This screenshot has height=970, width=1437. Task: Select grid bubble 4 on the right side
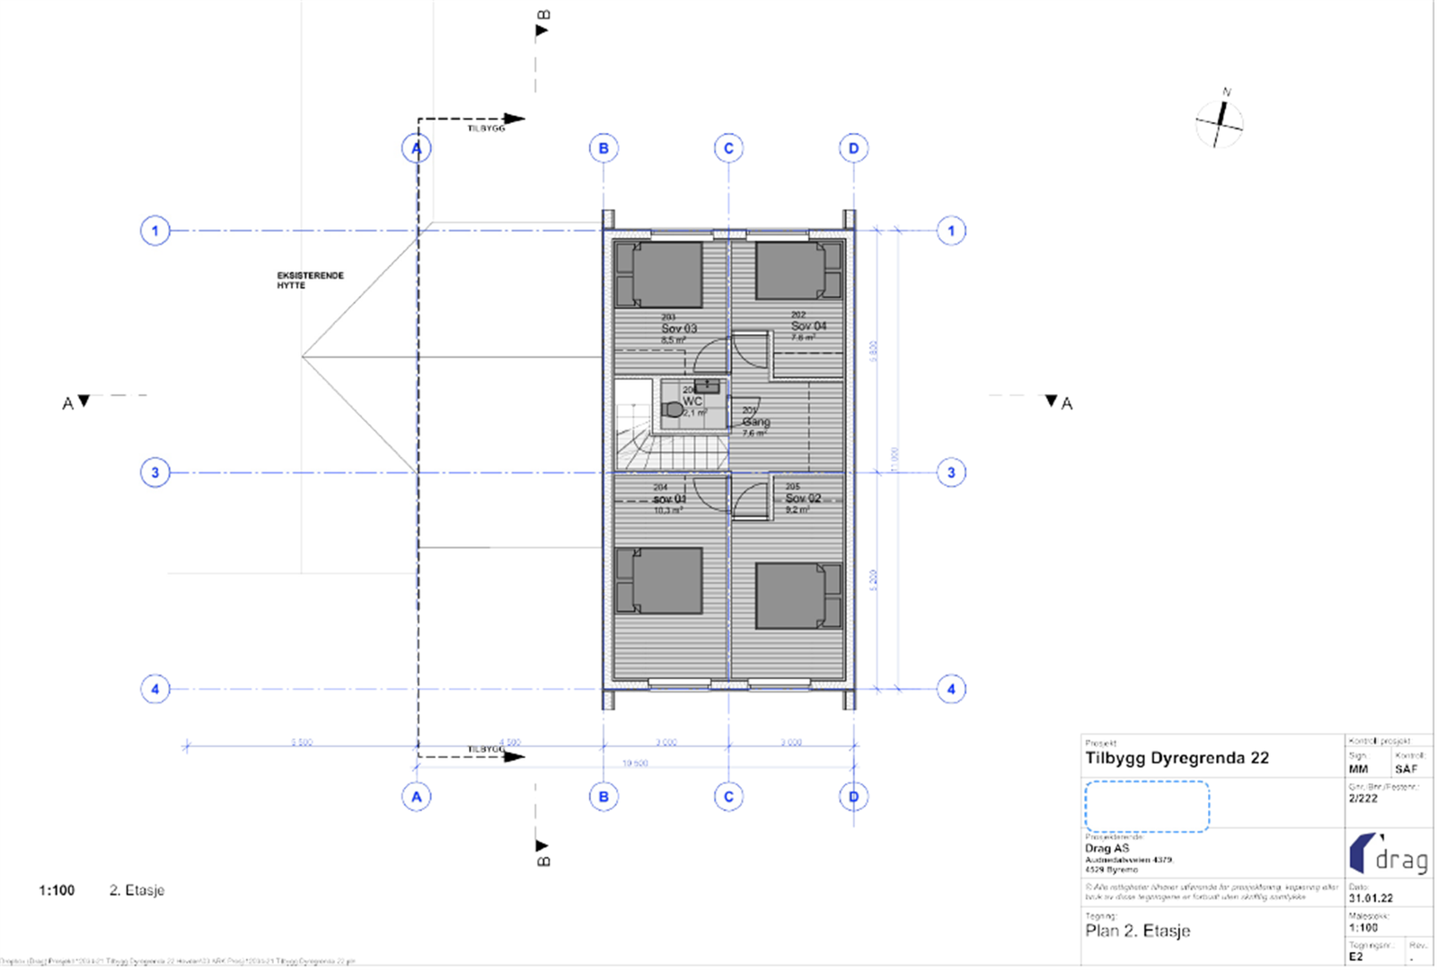[951, 690]
